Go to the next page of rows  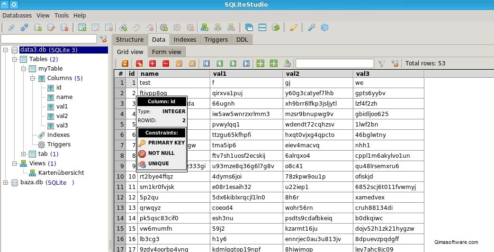click(x=233, y=63)
